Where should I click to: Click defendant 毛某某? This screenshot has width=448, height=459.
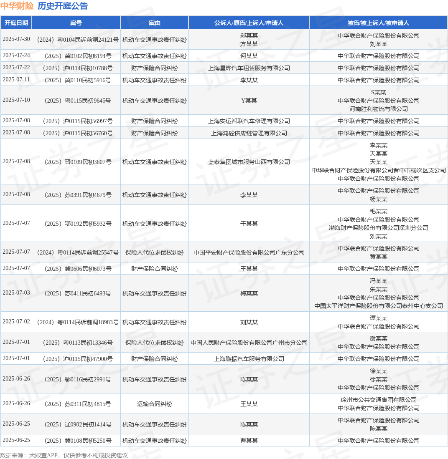click(x=379, y=211)
